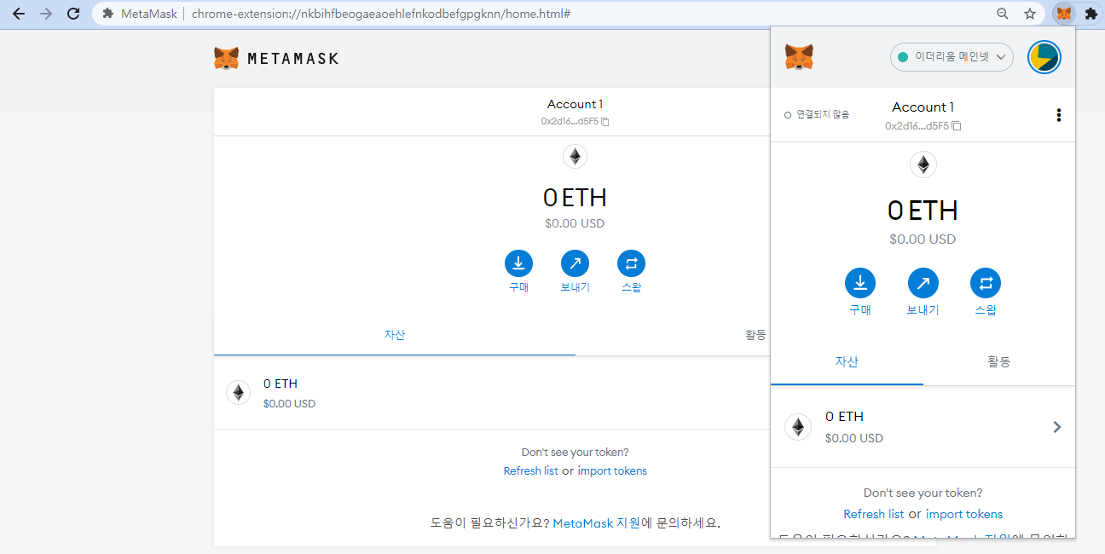Viewport: 1105px width, 554px height.
Task: Select 자산 tab on main page
Action: [395, 335]
